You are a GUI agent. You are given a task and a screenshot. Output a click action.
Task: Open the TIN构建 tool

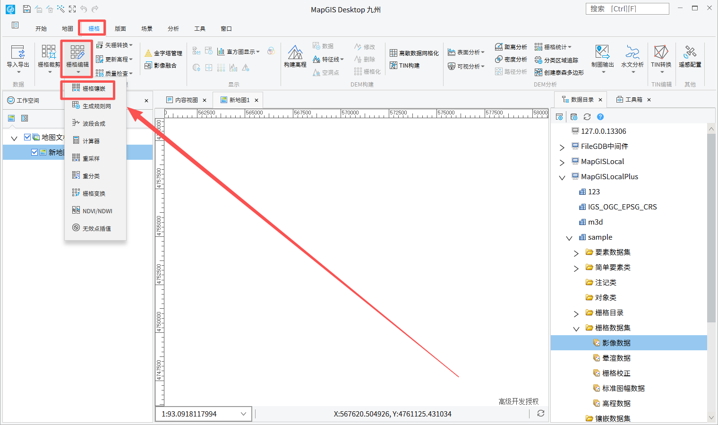click(405, 65)
